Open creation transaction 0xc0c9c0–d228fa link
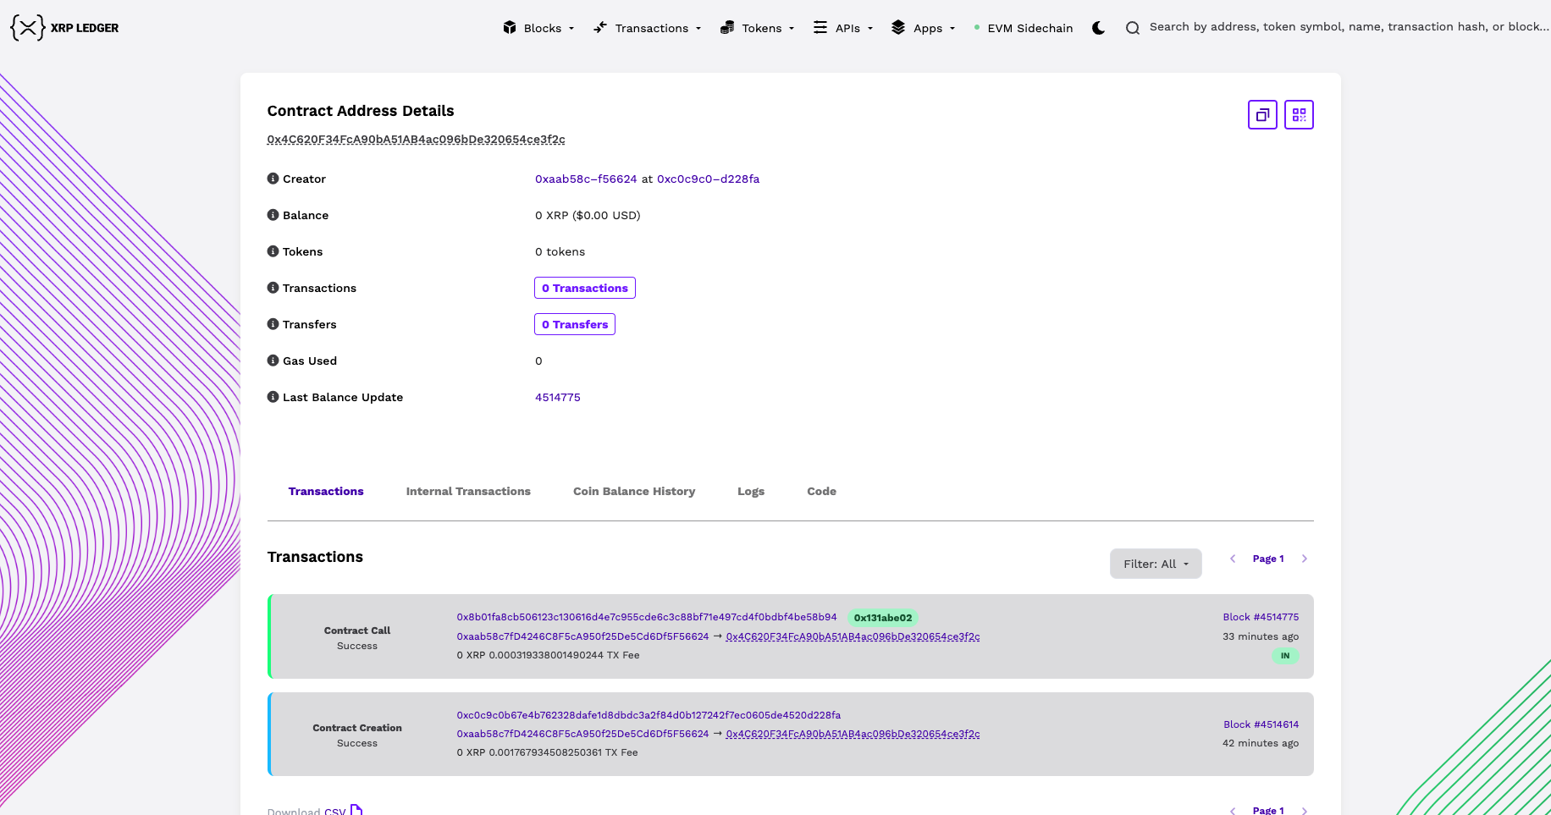This screenshot has width=1551, height=815. (709, 179)
